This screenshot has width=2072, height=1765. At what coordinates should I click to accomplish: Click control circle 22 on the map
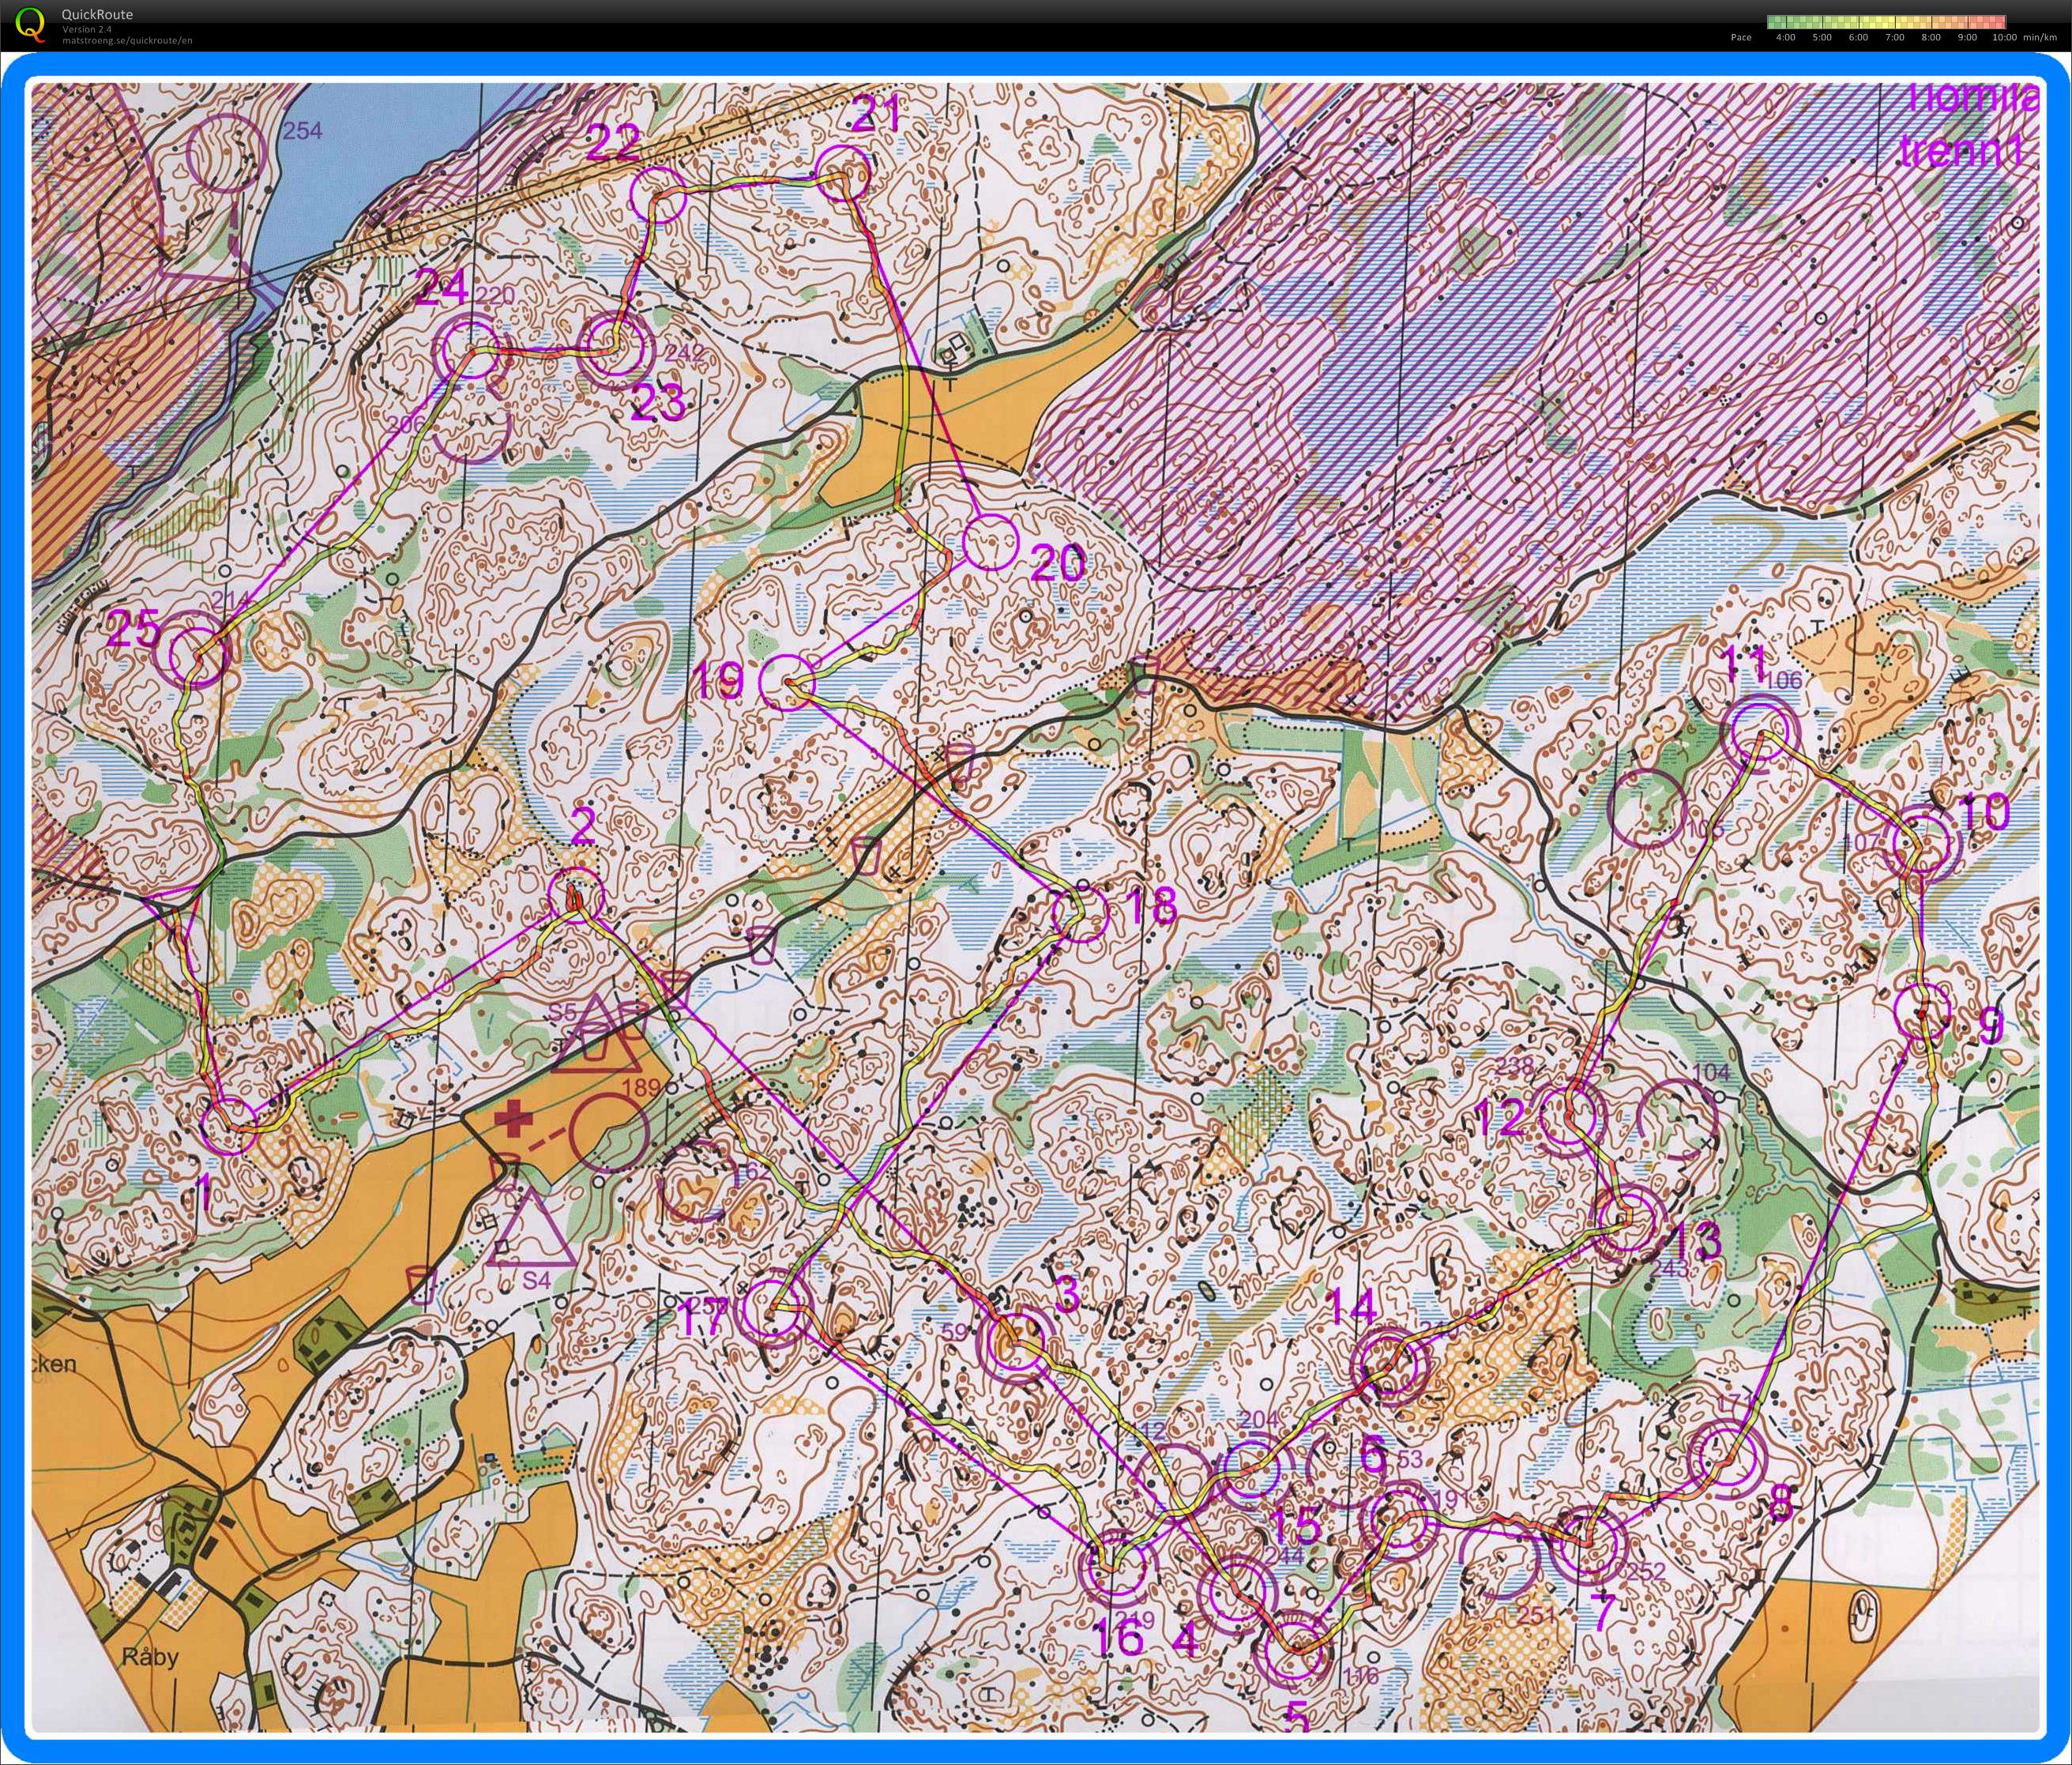pos(659,194)
